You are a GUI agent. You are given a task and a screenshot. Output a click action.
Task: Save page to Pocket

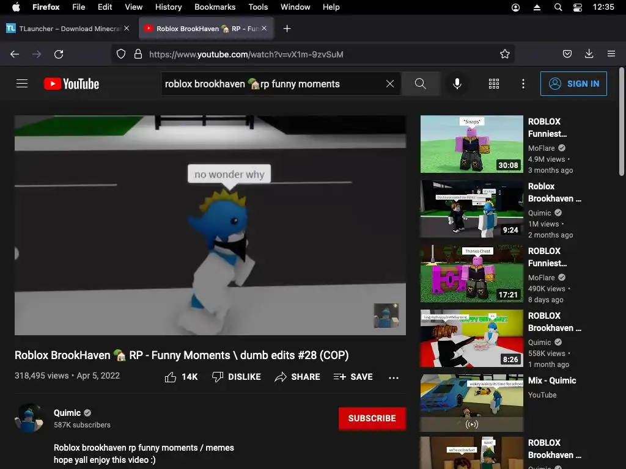[x=567, y=54]
